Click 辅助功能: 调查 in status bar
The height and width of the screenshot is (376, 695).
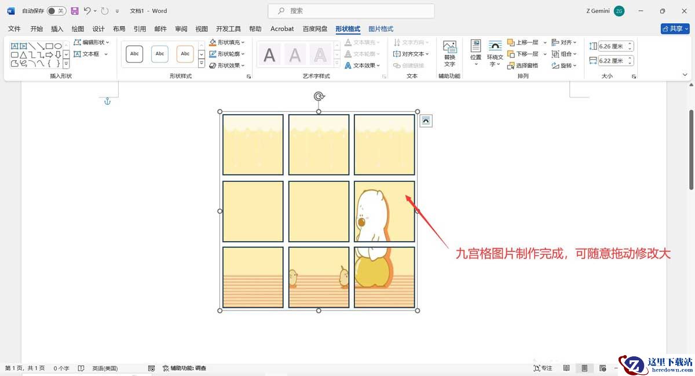(x=185, y=368)
